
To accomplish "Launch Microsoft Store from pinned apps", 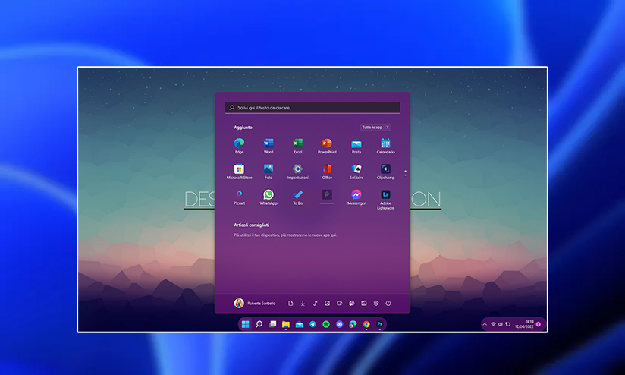I will click(239, 172).
